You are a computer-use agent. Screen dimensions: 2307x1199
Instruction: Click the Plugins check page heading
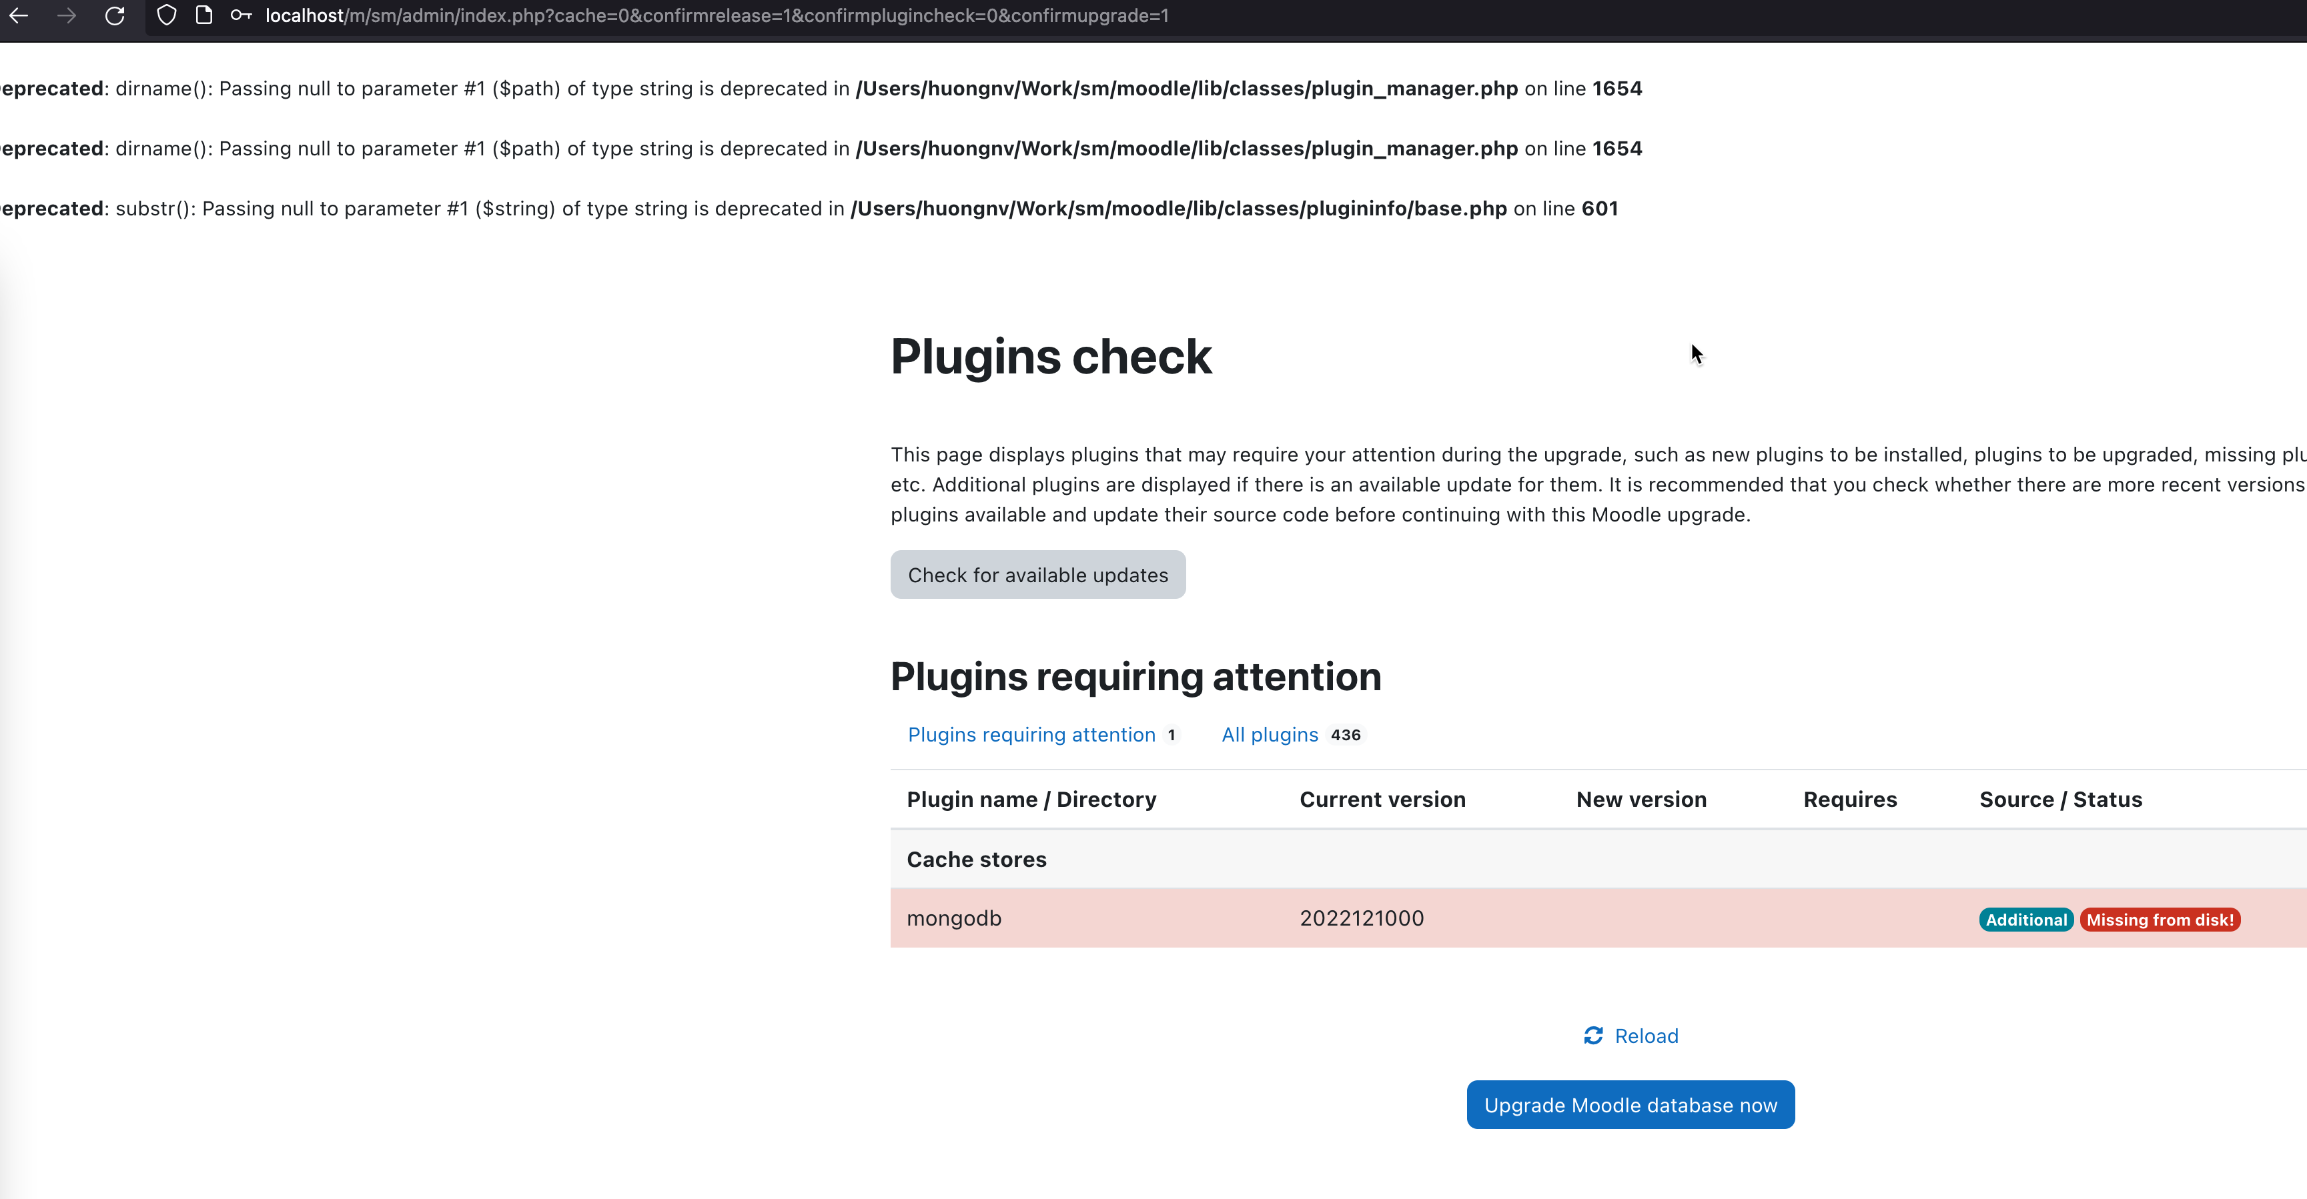[1051, 356]
